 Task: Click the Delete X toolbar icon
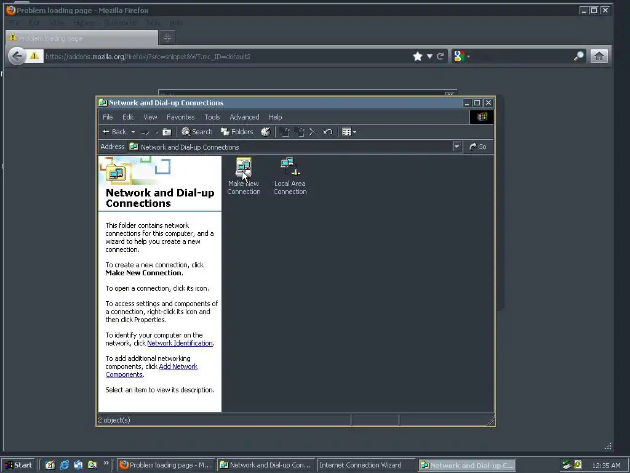(313, 132)
